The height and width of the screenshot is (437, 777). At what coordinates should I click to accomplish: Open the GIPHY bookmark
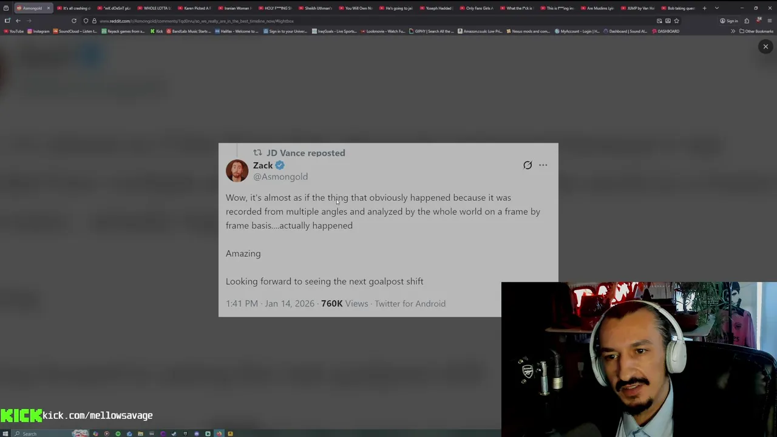(432, 31)
